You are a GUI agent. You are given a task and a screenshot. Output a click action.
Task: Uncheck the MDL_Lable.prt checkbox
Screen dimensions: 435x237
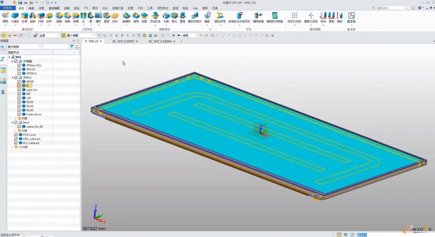16,139
